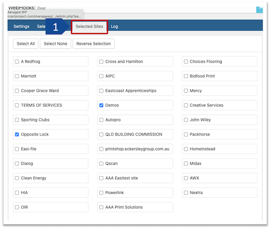Uncheck the Demos checkbox

coord(102,105)
